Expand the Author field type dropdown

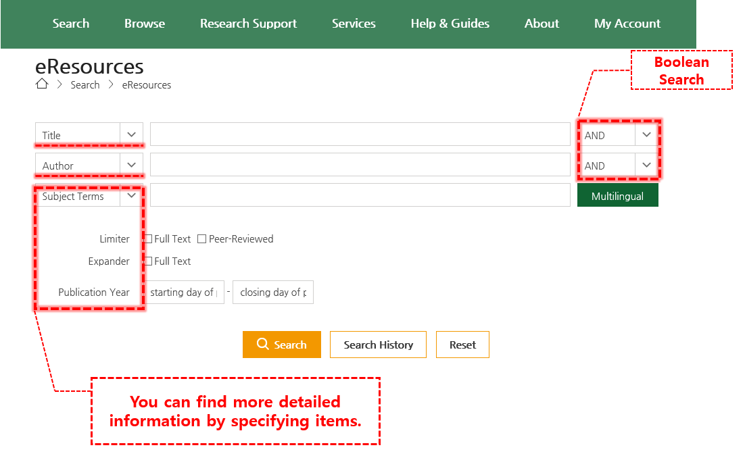[89, 165]
